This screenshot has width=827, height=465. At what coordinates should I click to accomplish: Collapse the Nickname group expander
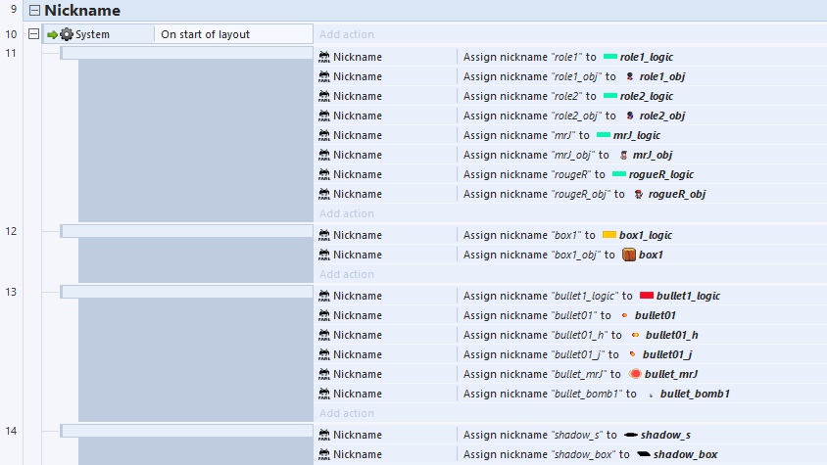click(34, 11)
